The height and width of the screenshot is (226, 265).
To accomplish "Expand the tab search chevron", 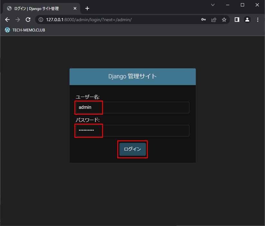I will point(213,5).
